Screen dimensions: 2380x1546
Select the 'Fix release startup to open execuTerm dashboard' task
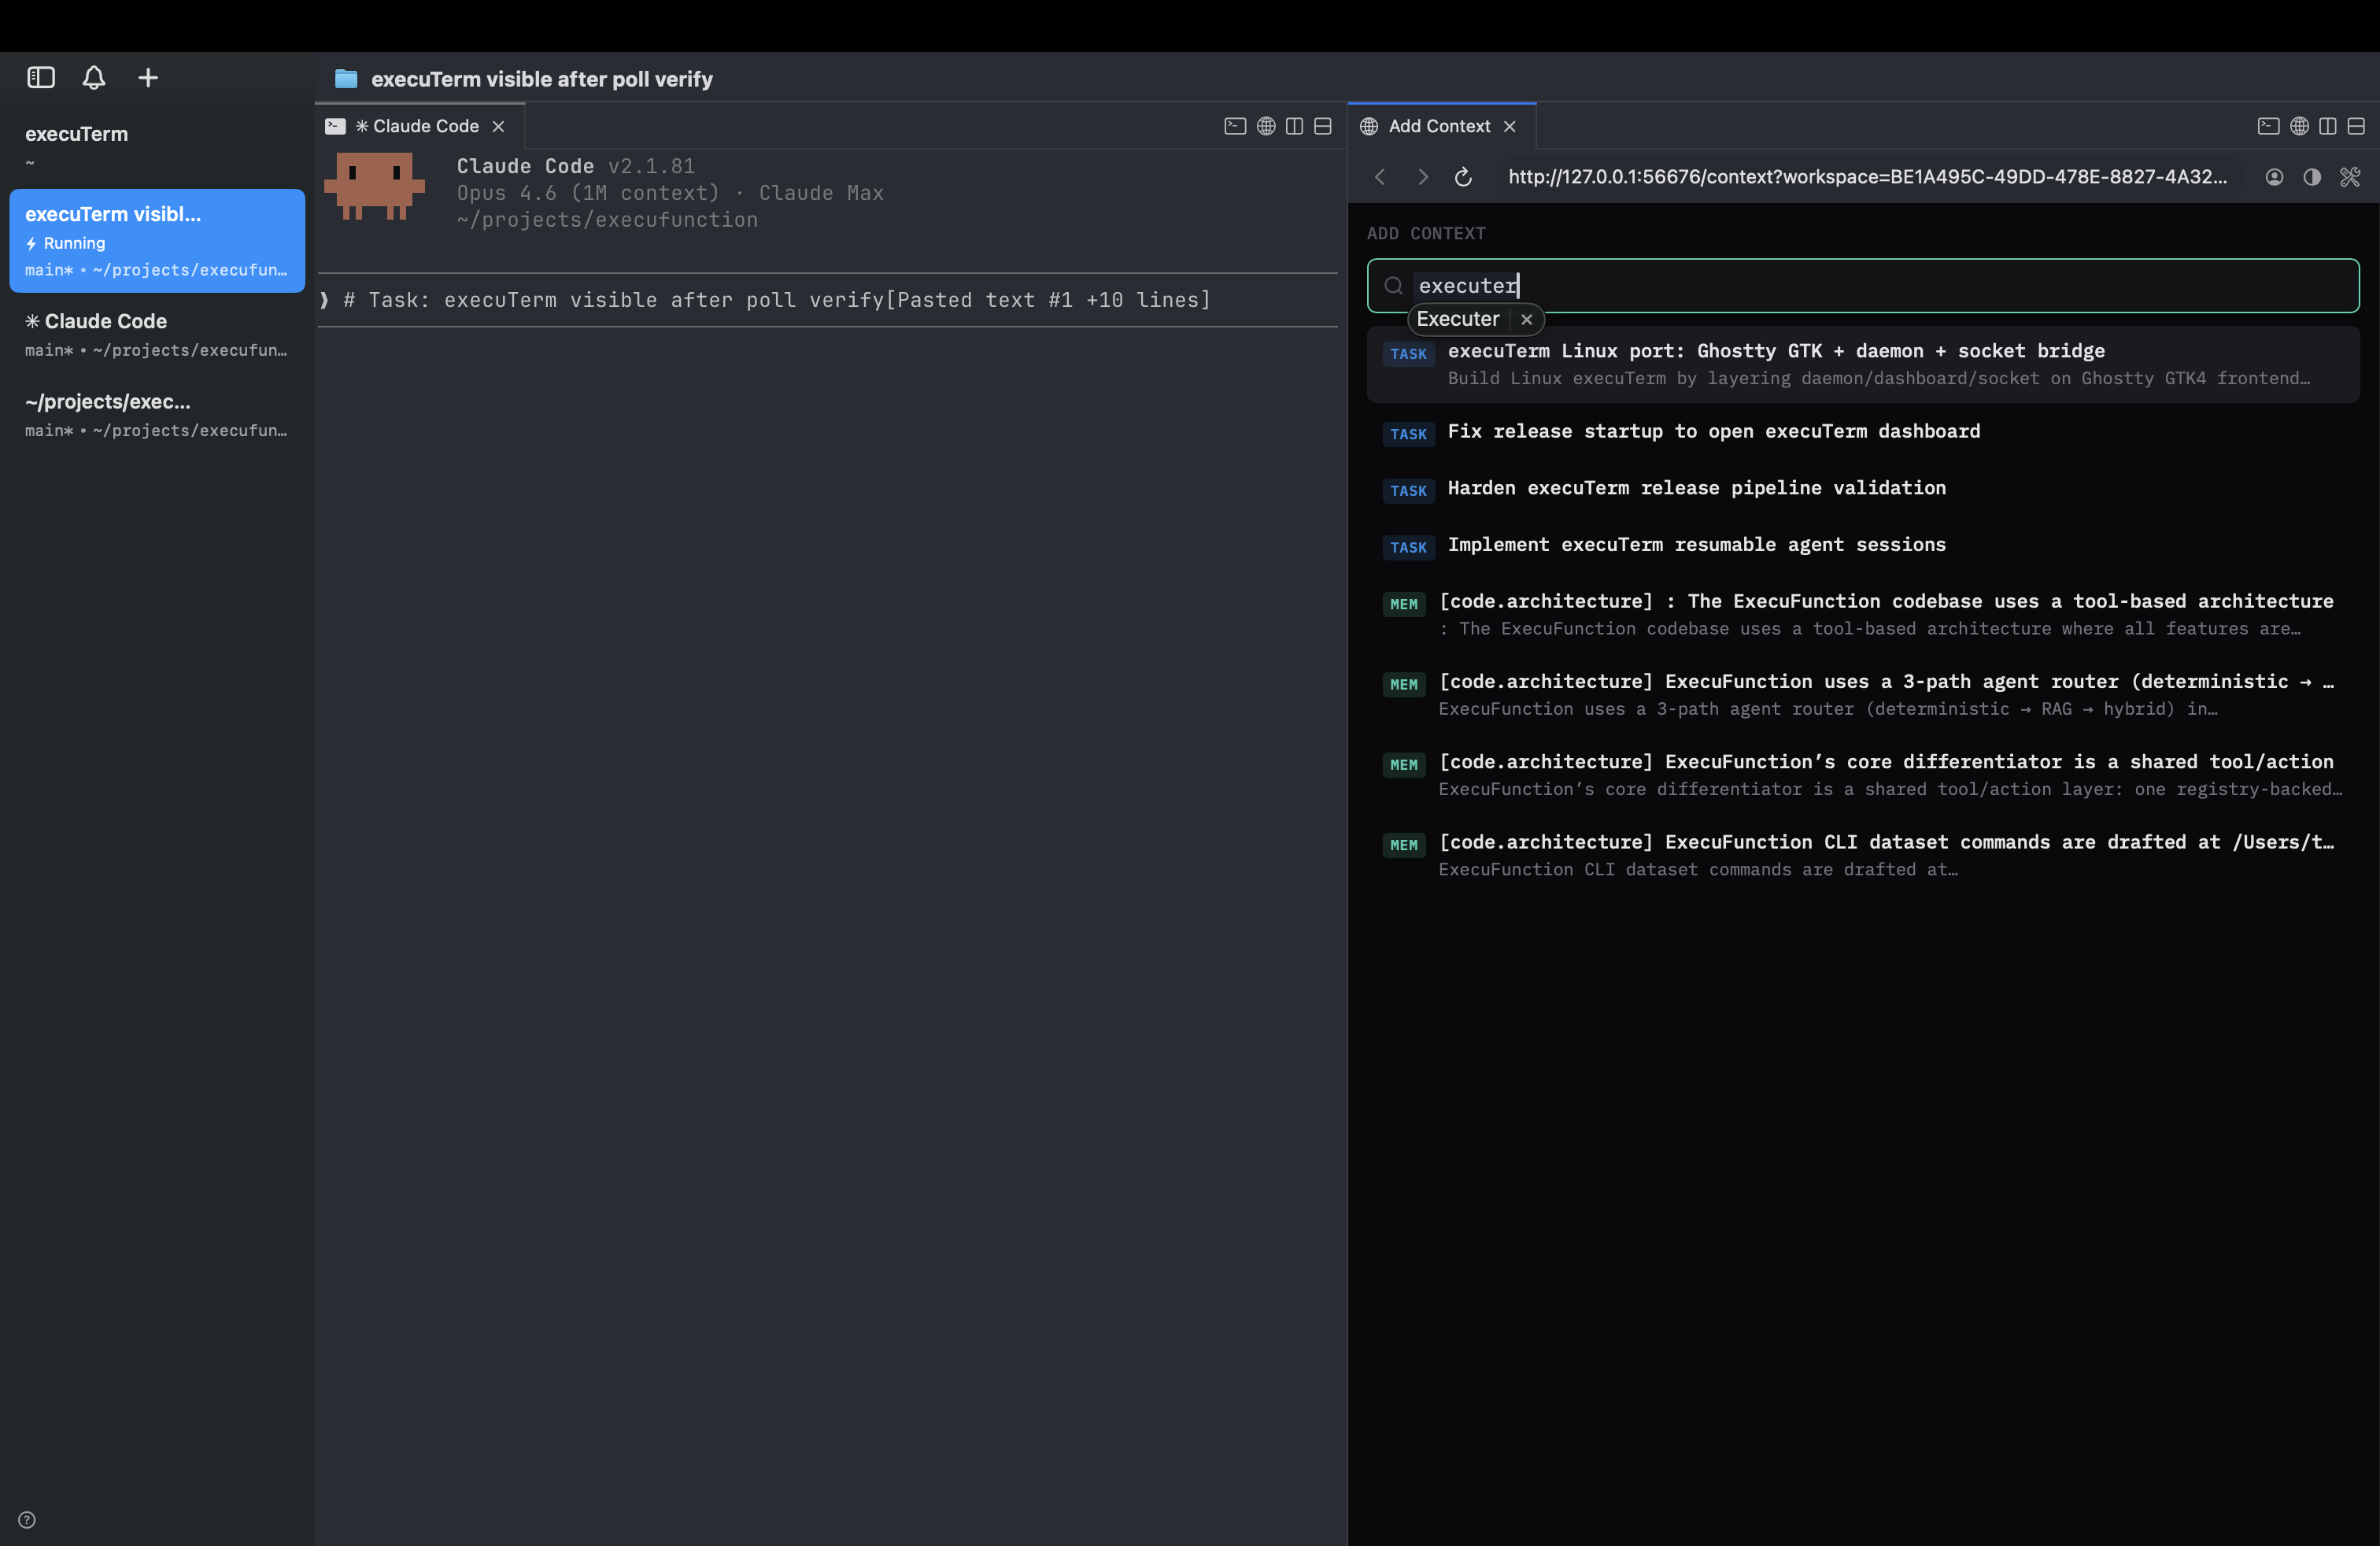click(1714, 432)
